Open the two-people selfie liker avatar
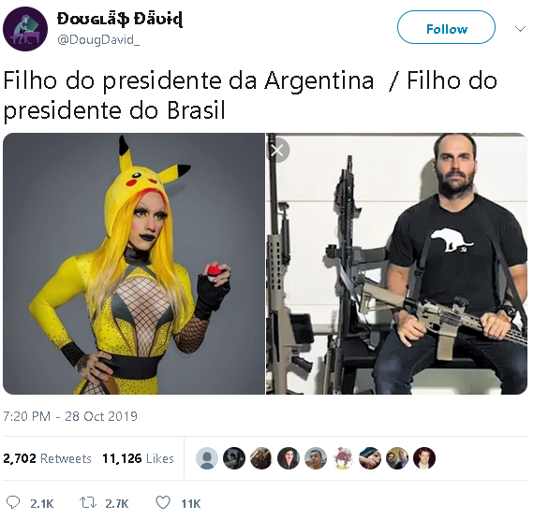The width and height of the screenshot is (534, 520). (397, 458)
